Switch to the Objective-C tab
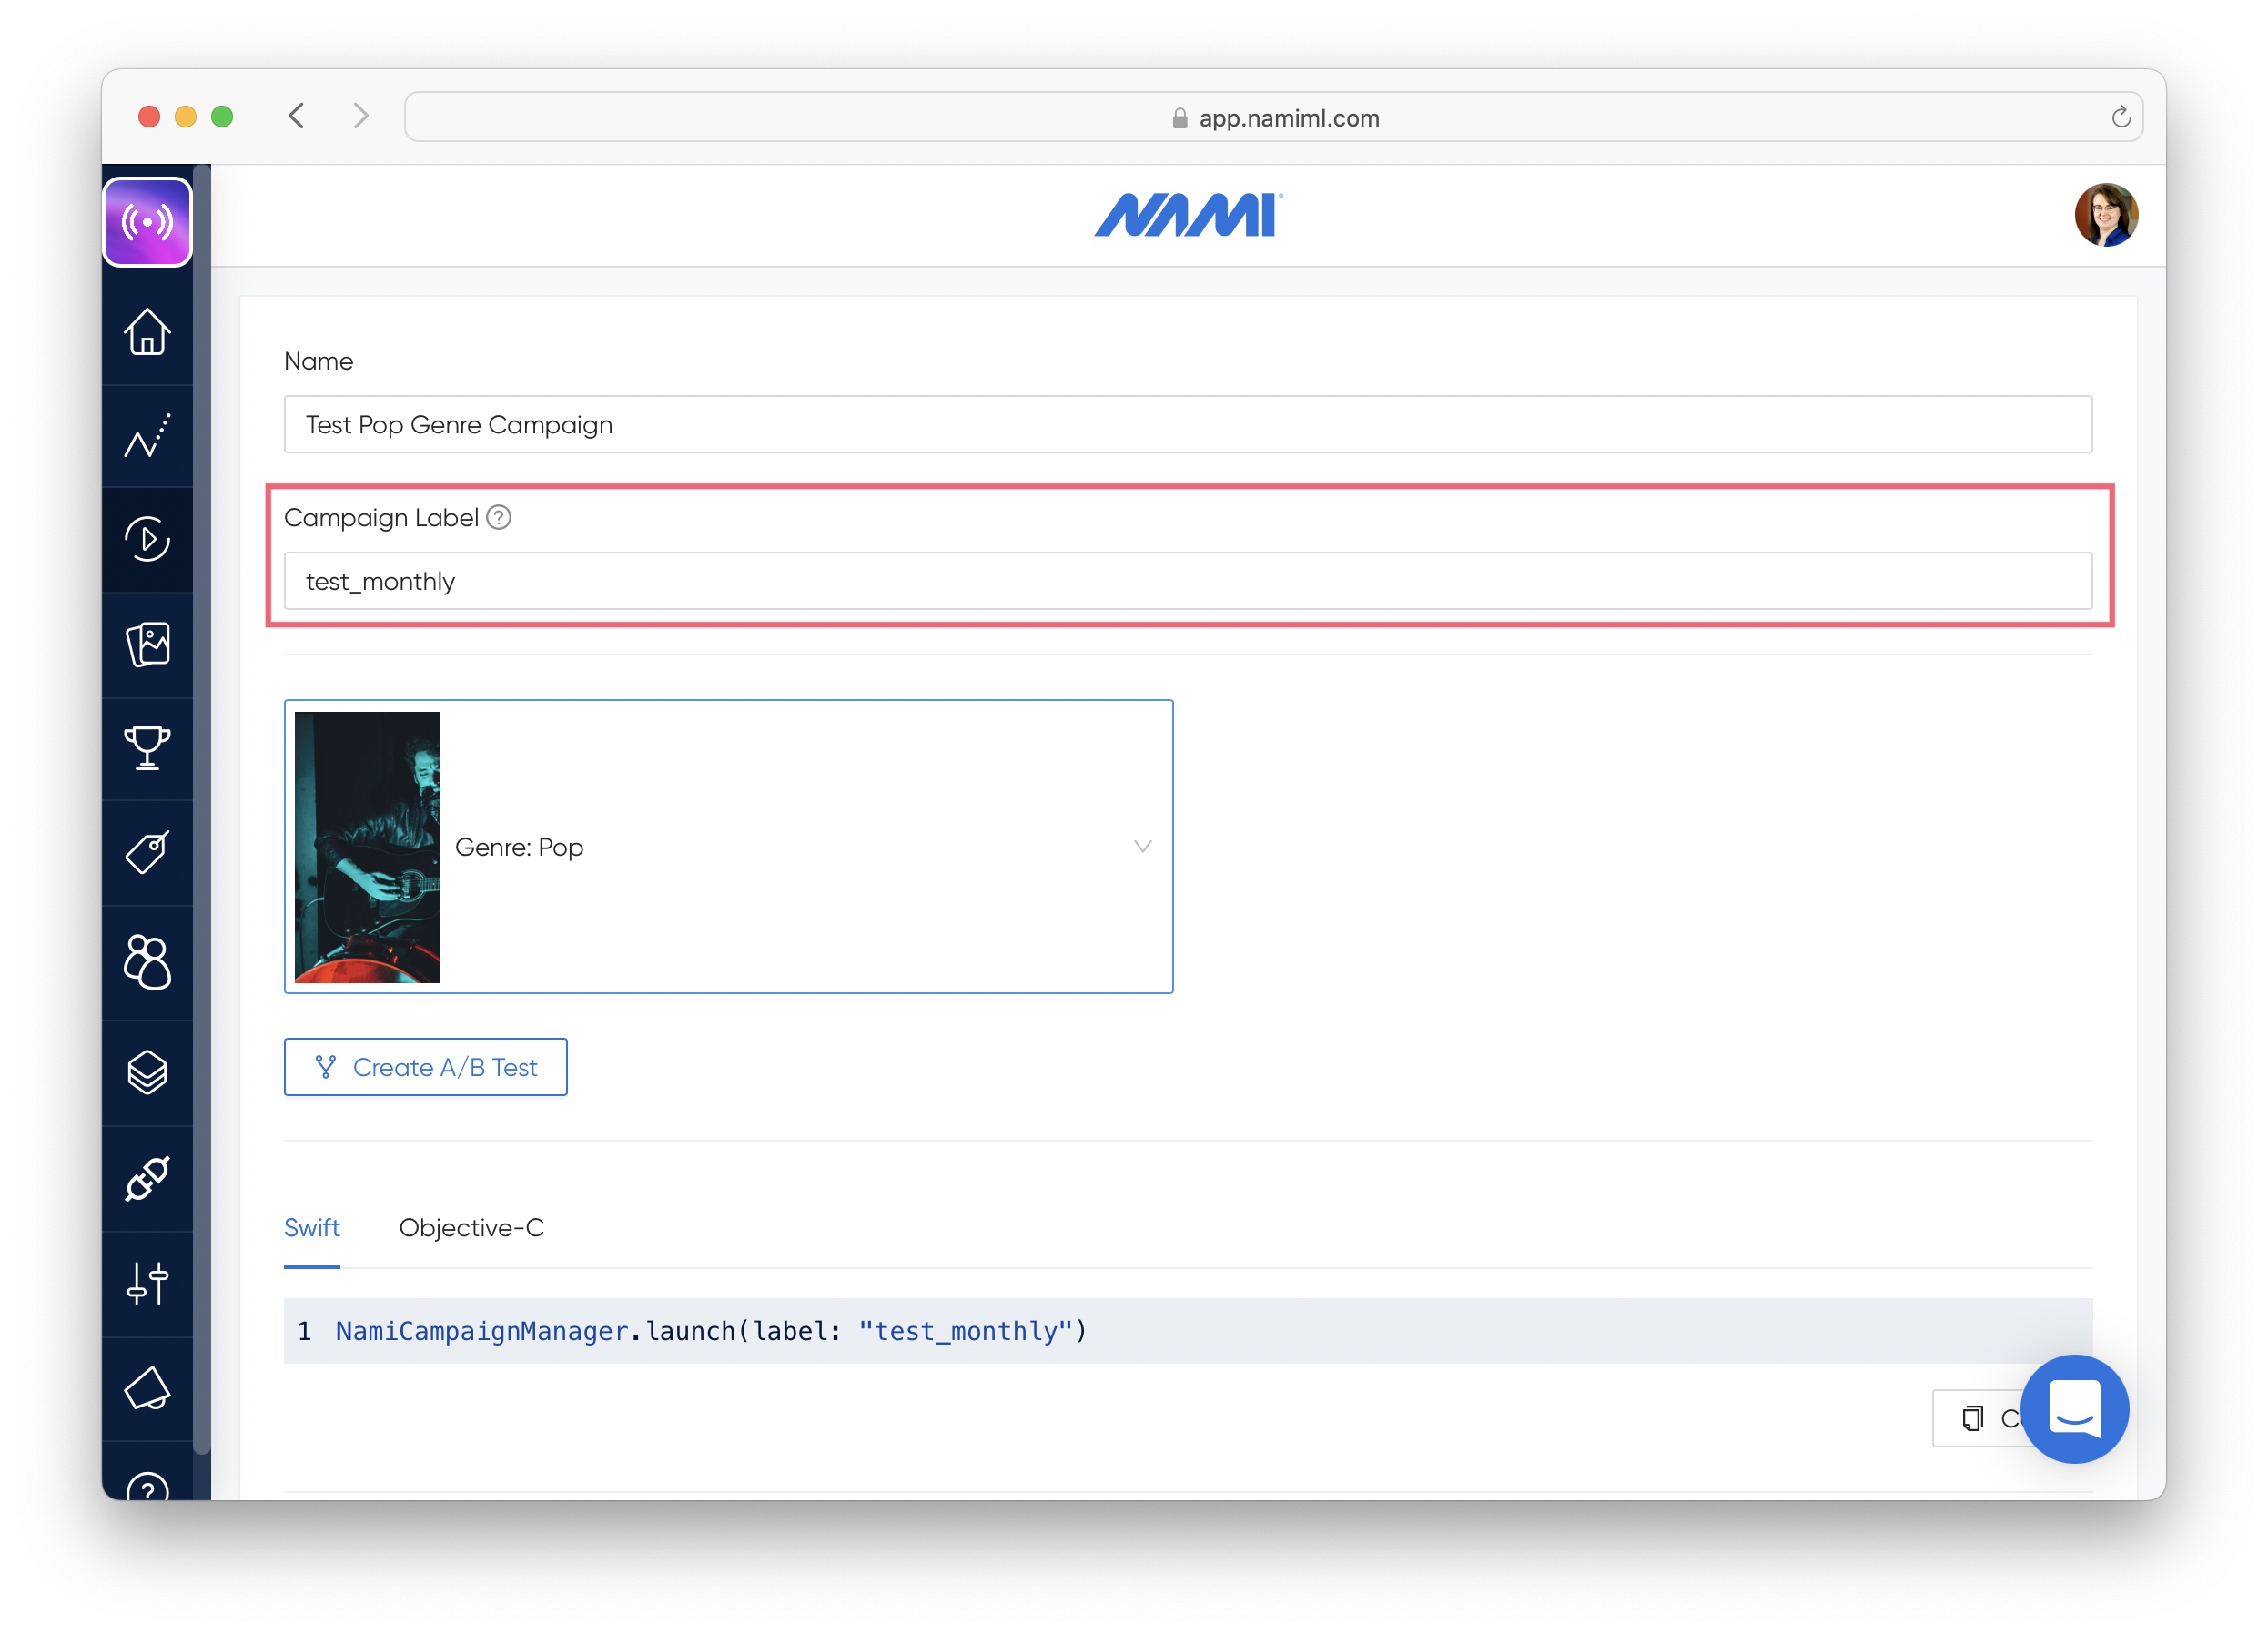 [x=471, y=1227]
